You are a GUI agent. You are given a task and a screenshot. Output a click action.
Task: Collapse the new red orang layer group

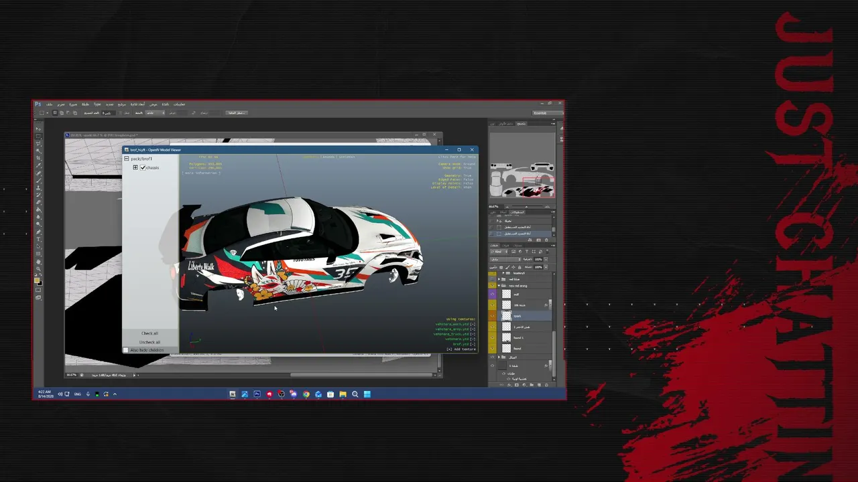[500, 286]
